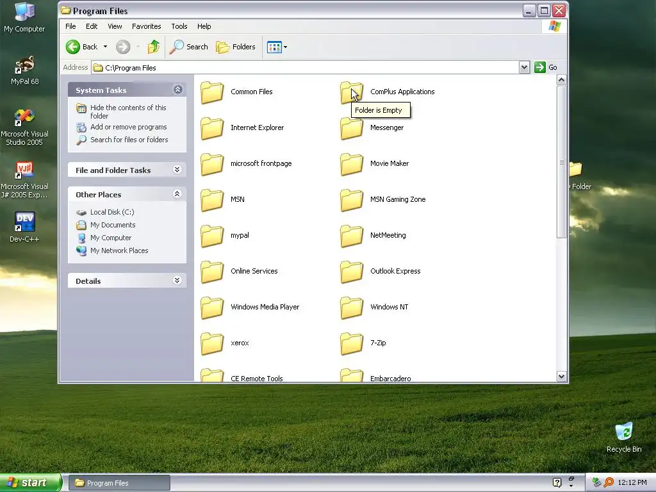The image size is (656, 492).
Task: Click the clock showing 12:12 PM
Action: pos(632,482)
